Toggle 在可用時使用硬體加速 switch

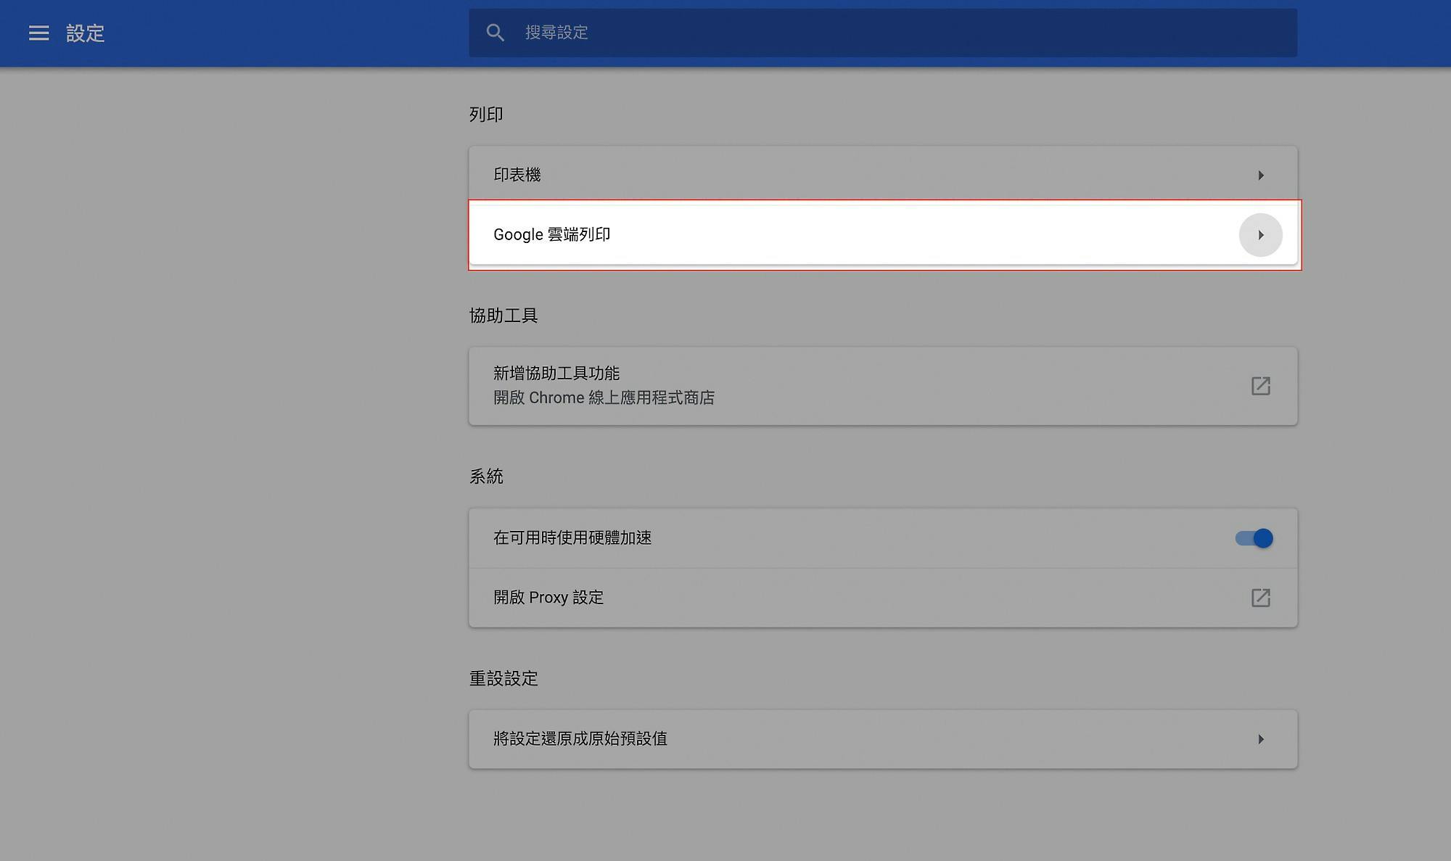click(1254, 538)
